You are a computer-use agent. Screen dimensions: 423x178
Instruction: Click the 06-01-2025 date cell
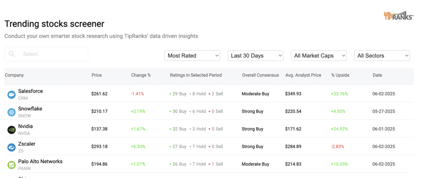point(384,129)
